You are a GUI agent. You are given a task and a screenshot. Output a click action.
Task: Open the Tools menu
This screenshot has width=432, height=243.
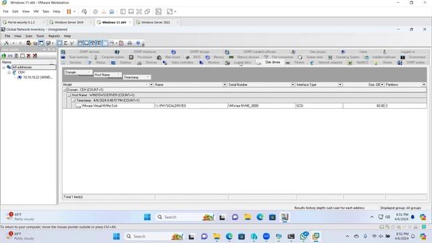pos(40,36)
